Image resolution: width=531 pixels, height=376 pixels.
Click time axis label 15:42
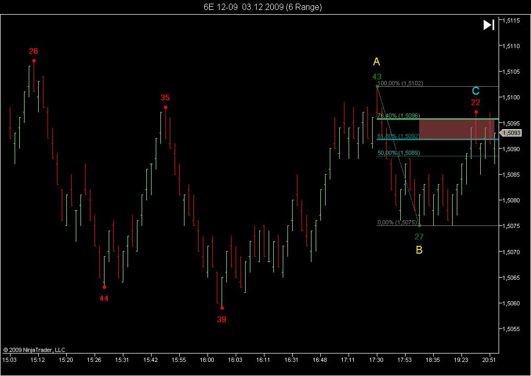[151, 360]
